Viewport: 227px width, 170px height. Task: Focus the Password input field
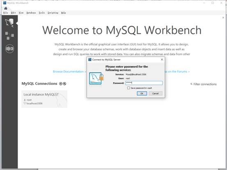click(x=144, y=83)
